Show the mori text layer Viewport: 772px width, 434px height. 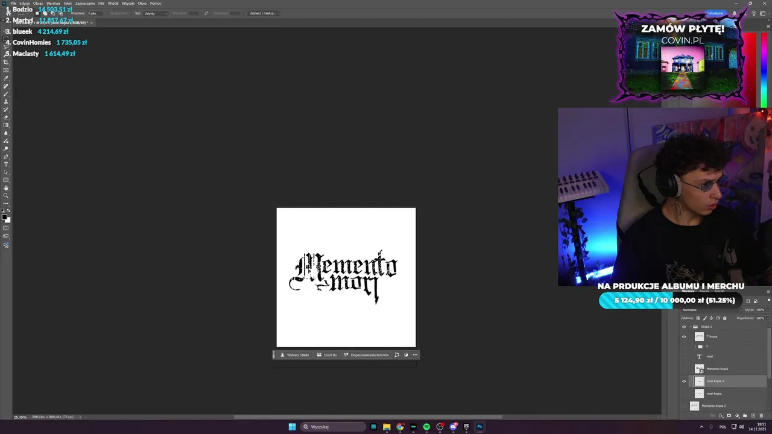coord(684,356)
